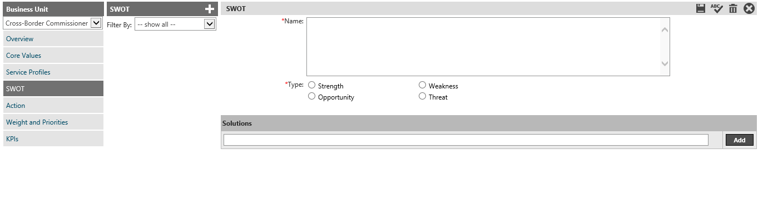Click the down arrow of Name field scrollbar
The height and width of the screenshot is (218, 758).
(x=665, y=64)
